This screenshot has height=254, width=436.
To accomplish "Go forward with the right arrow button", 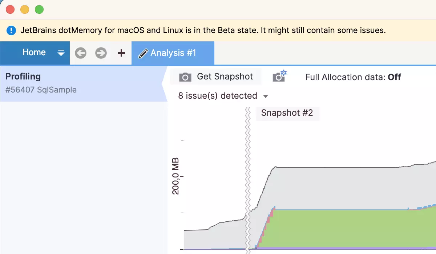I will 101,53.
